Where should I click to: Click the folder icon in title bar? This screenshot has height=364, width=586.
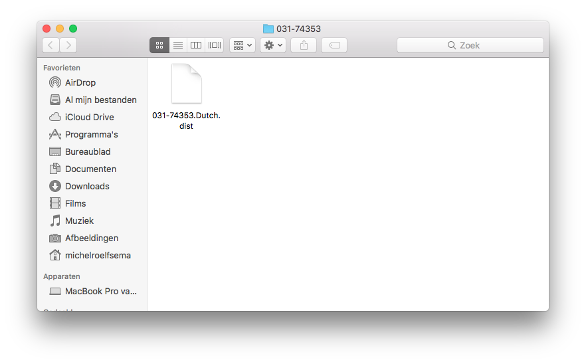click(268, 29)
